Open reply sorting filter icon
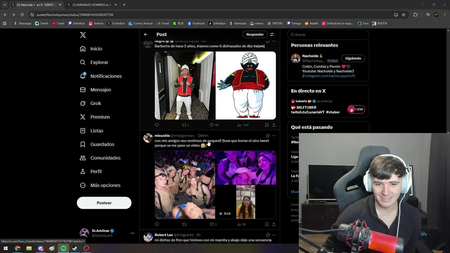Screen dimensions: 450x253 click(x=272, y=34)
